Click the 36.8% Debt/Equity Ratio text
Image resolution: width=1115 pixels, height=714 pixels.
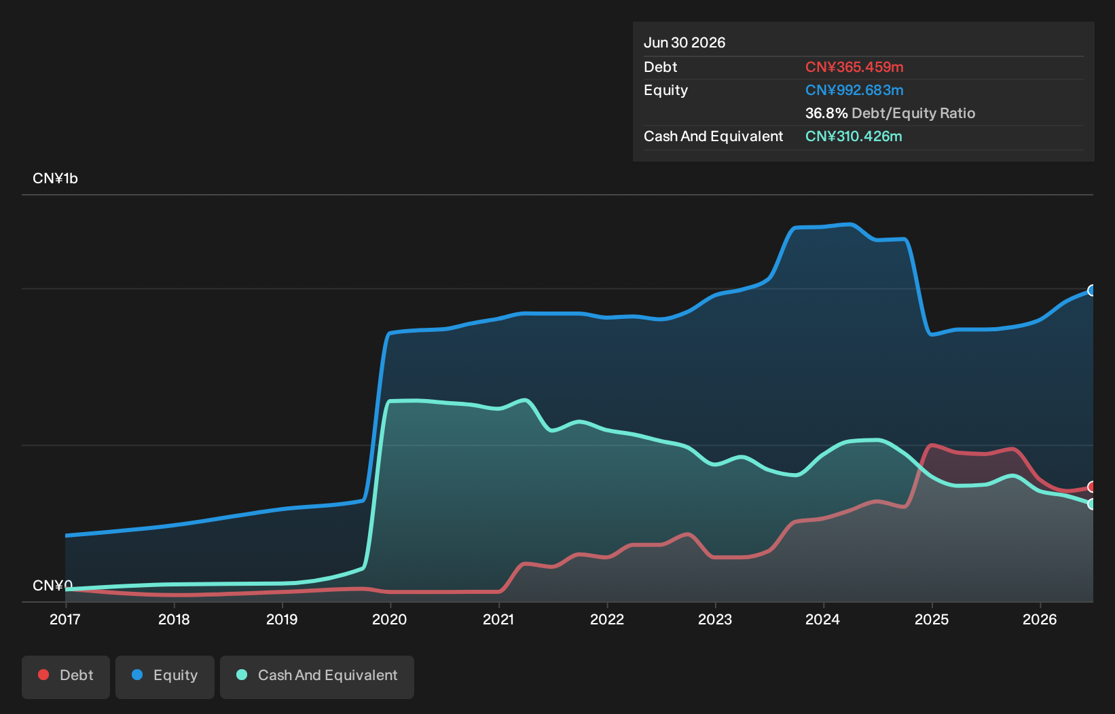click(x=890, y=113)
